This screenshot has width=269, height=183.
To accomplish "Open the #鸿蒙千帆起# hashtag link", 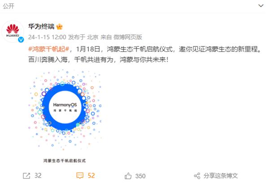I will [x=49, y=49].
